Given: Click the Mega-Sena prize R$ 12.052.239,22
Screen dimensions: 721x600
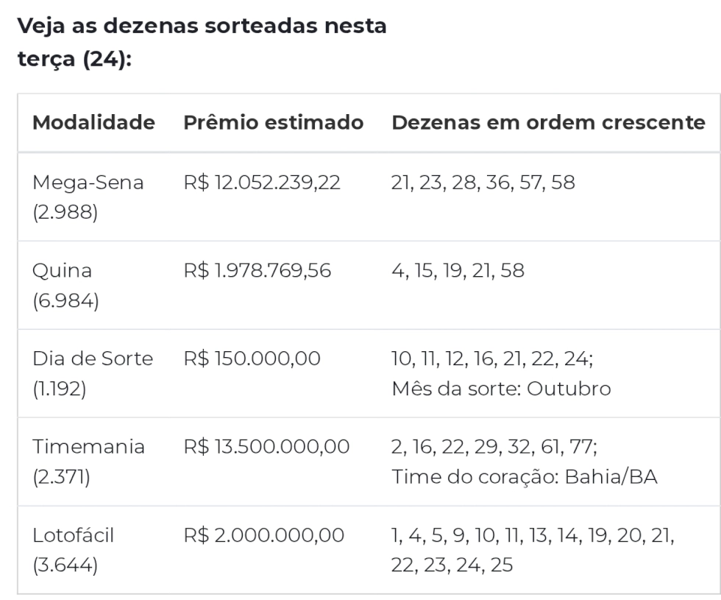Looking at the screenshot, I should click(262, 183).
